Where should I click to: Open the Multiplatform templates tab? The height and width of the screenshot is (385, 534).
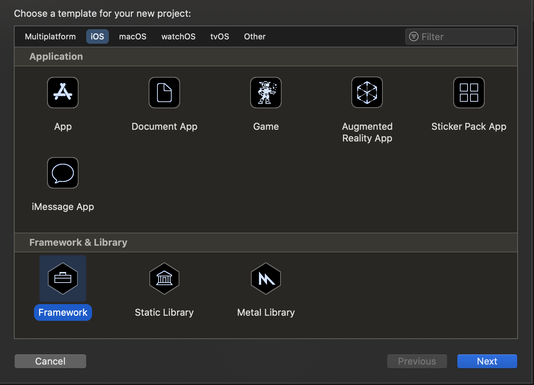[x=50, y=36]
